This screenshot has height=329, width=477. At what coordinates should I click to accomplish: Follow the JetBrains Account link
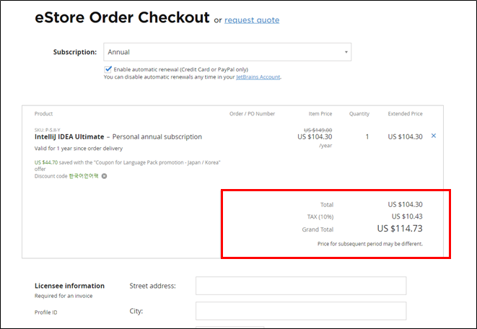click(x=258, y=77)
